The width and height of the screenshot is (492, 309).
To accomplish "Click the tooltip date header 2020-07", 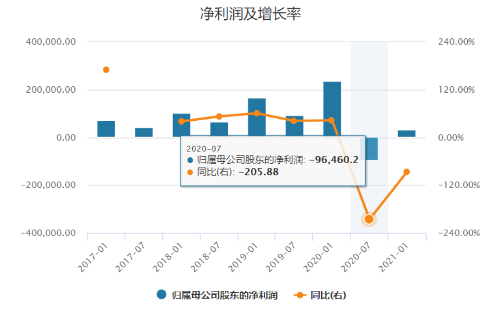I will click(204, 149).
